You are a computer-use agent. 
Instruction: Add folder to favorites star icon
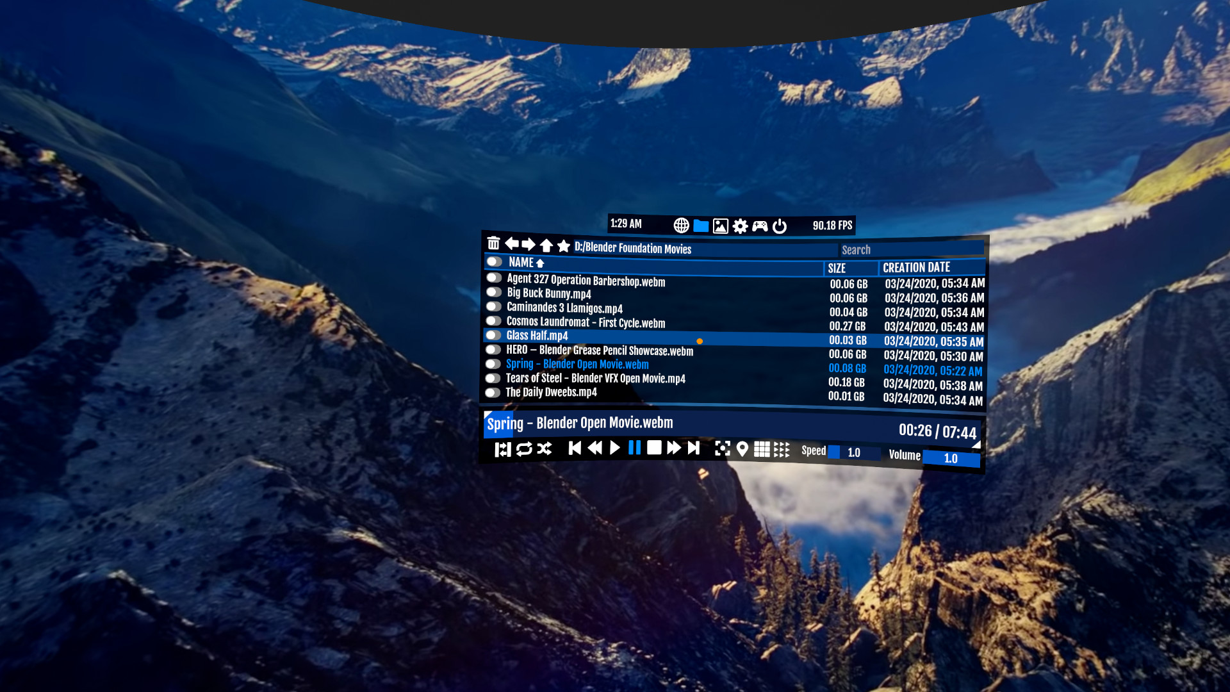(x=564, y=246)
